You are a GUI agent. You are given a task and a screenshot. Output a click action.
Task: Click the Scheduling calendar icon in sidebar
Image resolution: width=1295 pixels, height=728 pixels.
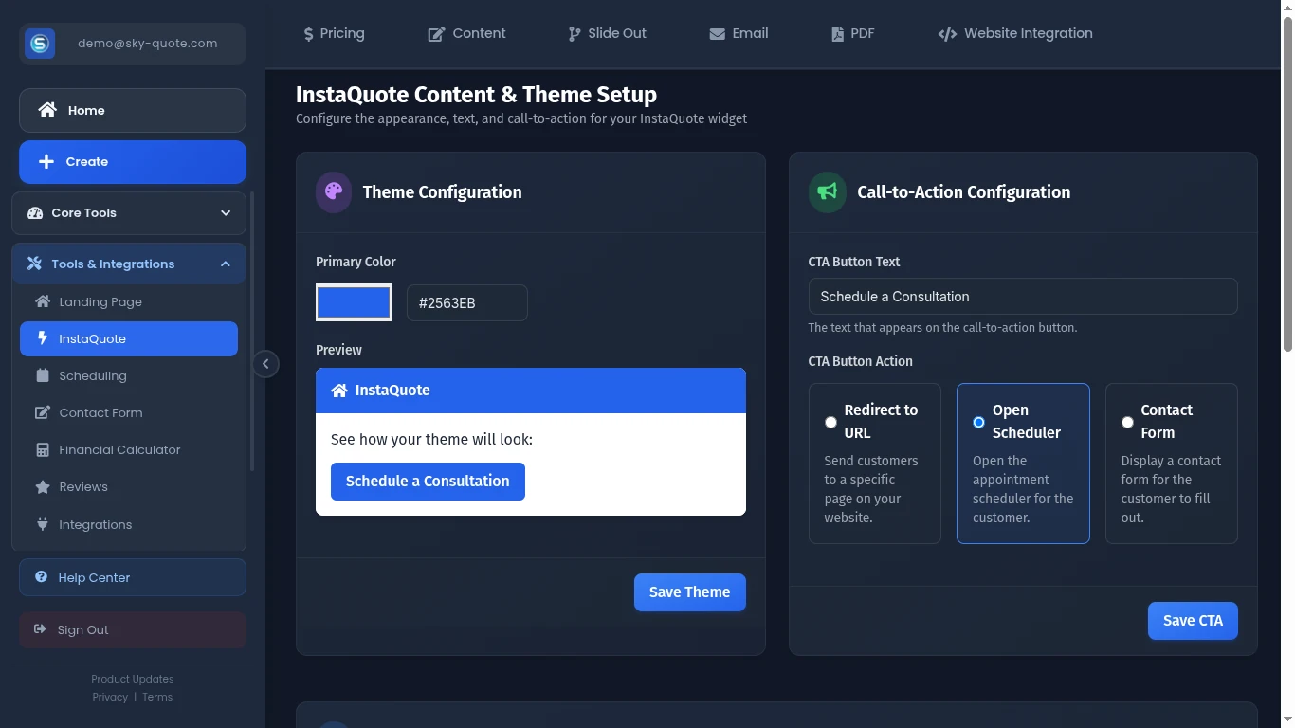coord(43,375)
